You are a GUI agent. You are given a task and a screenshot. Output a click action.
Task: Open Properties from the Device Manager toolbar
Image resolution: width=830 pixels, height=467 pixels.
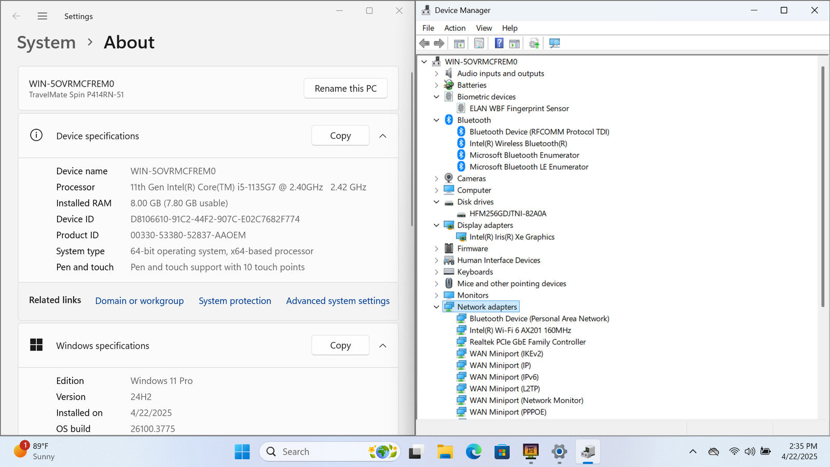coord(479,44)
